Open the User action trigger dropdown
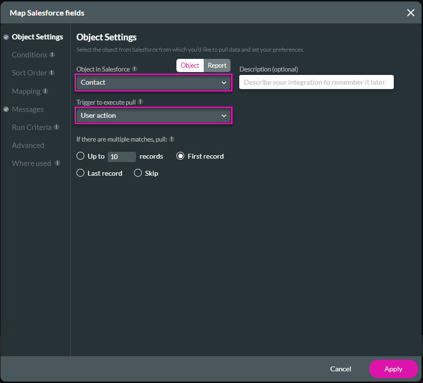Image resolution: width=423 pixels, height=383 pixels. click(x=153, y=115)
